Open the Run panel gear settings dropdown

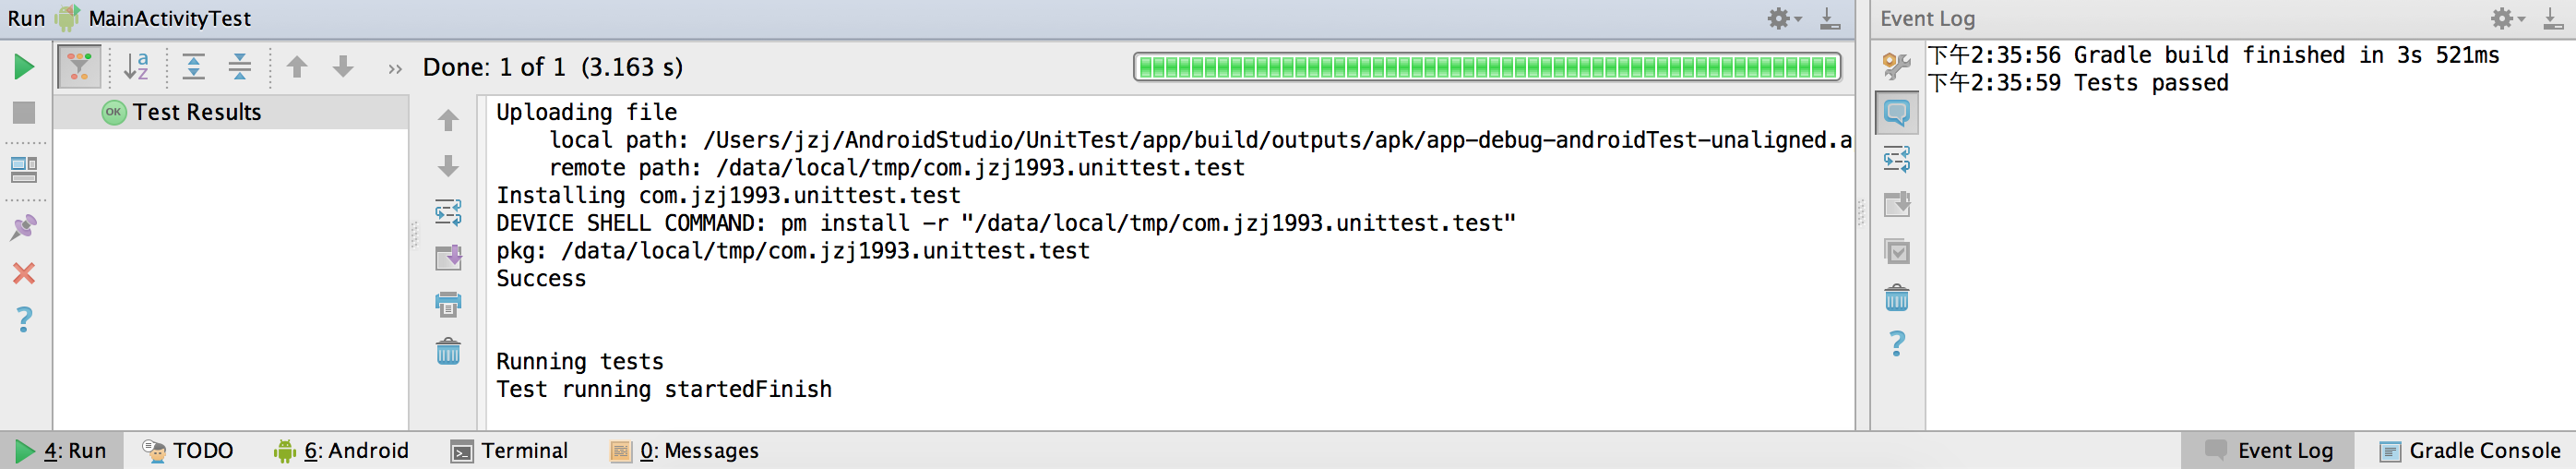(1783, 18)
